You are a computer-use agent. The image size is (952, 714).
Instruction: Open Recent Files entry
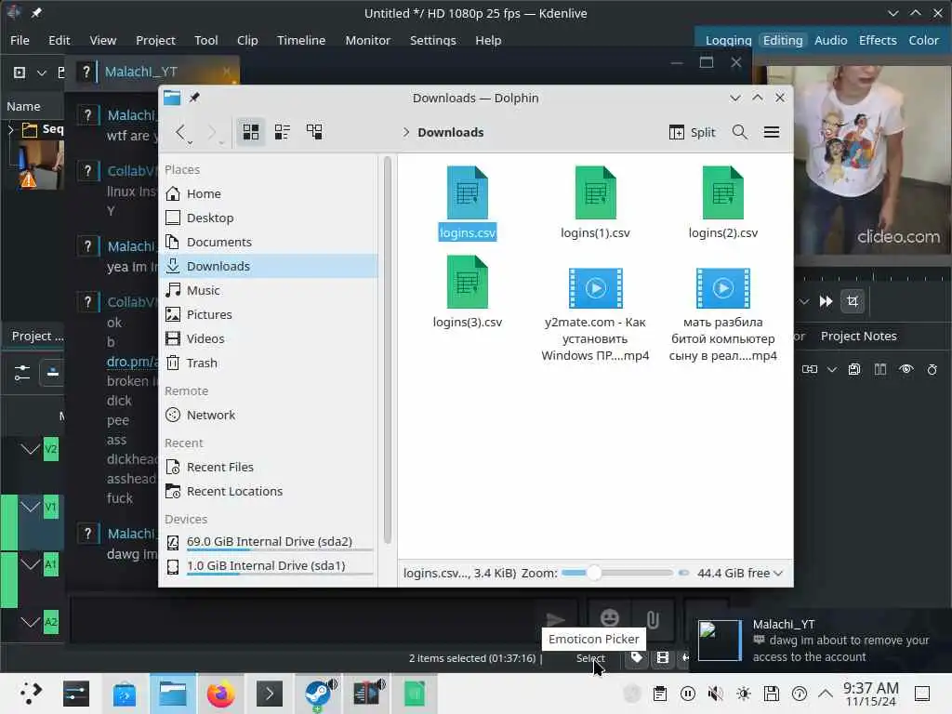269,468
